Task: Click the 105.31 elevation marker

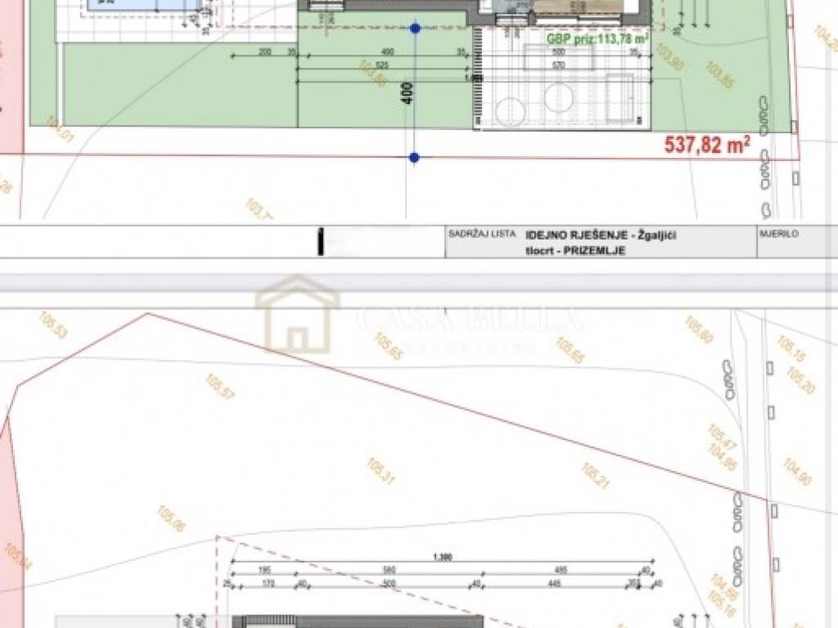Action: 381,471
